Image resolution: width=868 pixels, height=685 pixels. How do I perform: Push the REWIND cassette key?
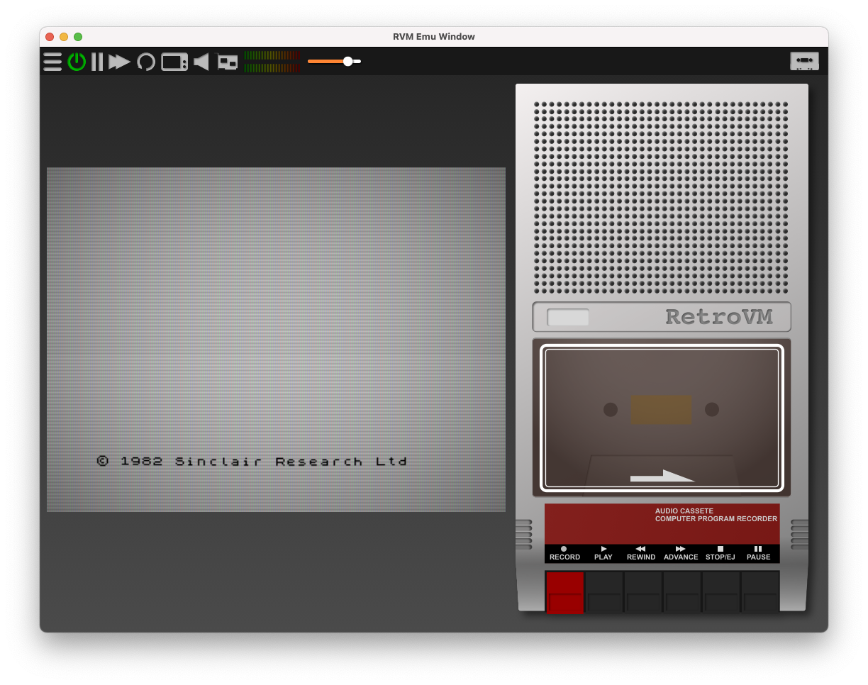[643, 592]
